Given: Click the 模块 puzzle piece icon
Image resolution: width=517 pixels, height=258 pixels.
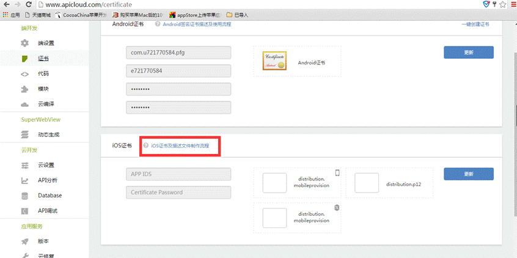Looking at the screenshot, I should pyautogui.click(x=24, y=89).
